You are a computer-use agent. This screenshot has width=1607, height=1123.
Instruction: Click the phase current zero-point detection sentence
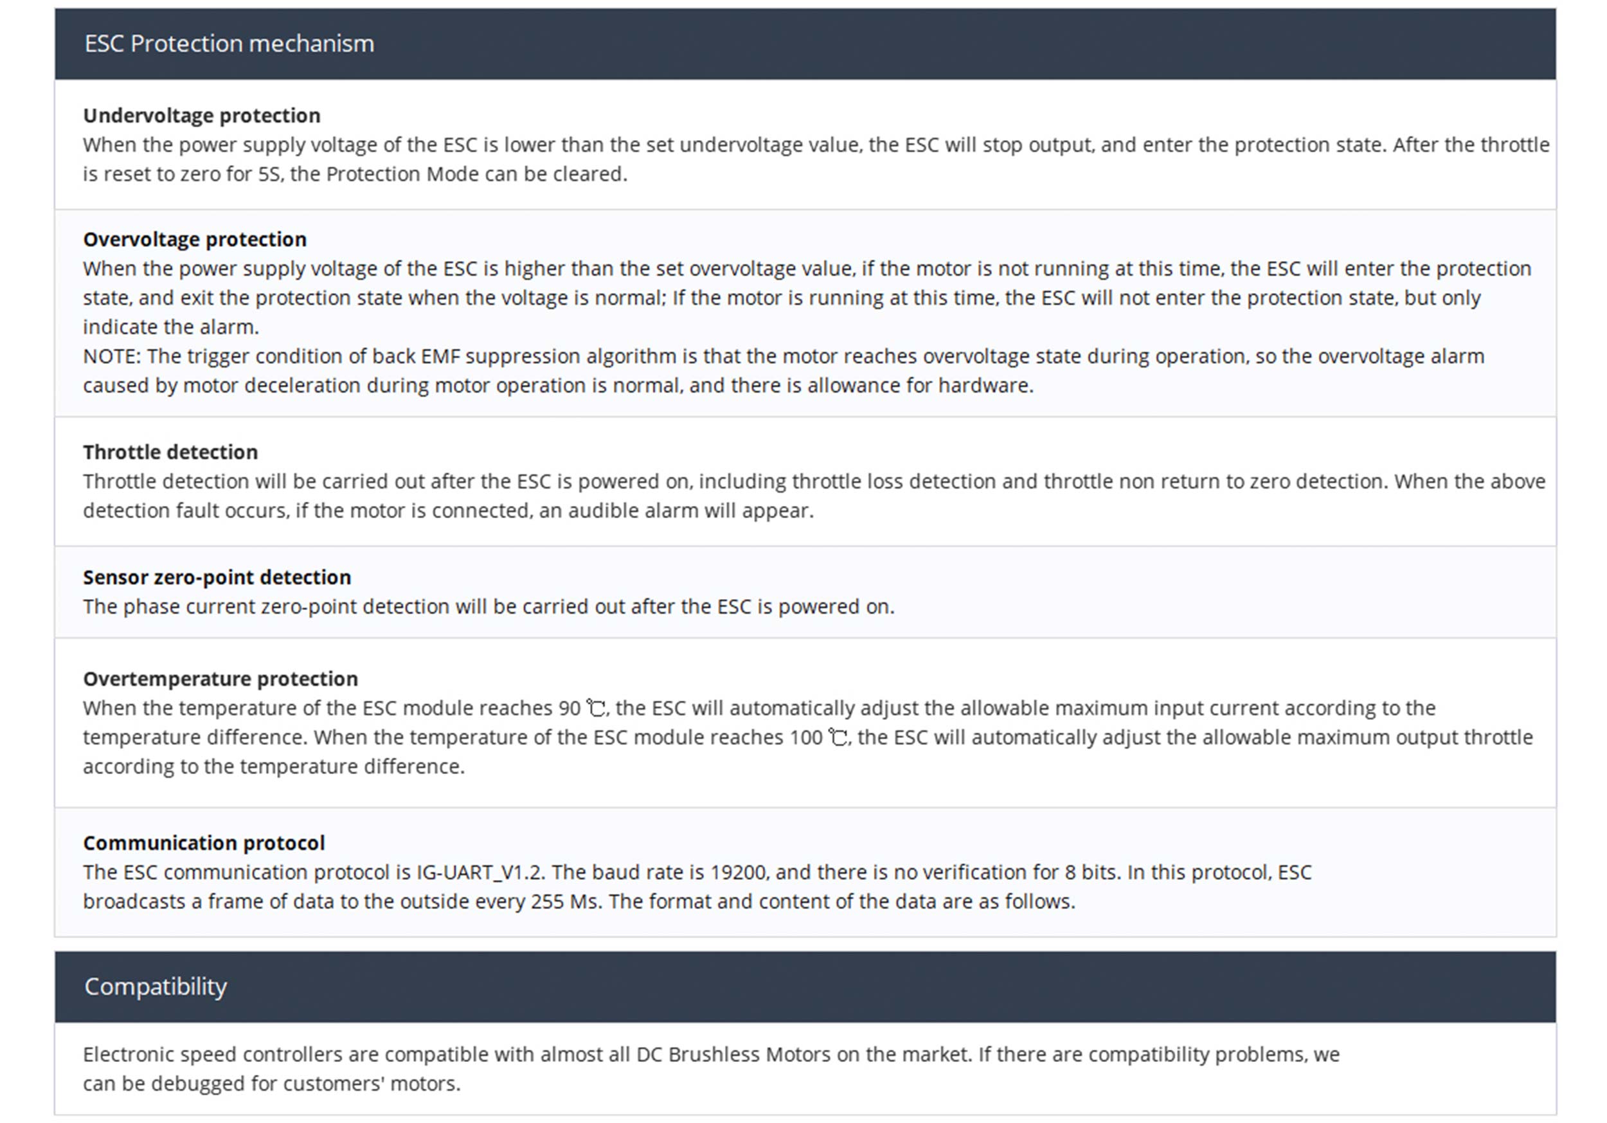489,607
